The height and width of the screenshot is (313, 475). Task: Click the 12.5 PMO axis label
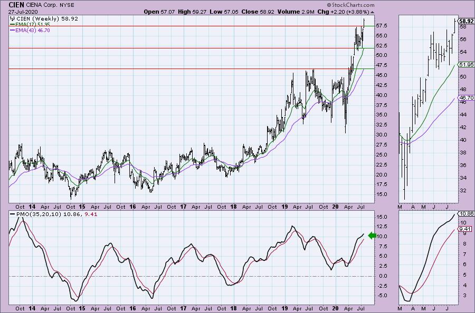(381, 227)
